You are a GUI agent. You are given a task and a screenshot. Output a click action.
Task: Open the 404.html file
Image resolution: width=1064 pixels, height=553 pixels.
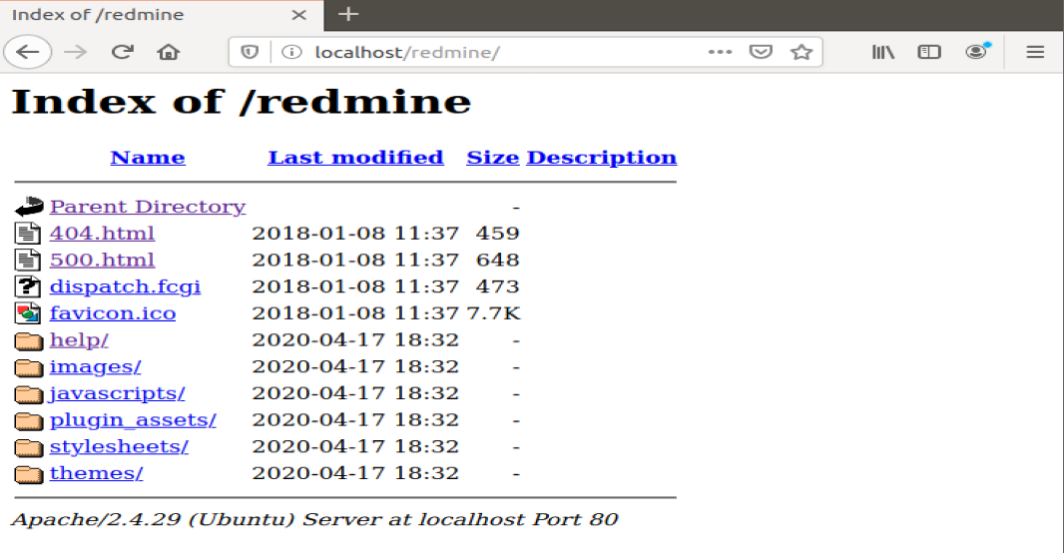(102, 234)
